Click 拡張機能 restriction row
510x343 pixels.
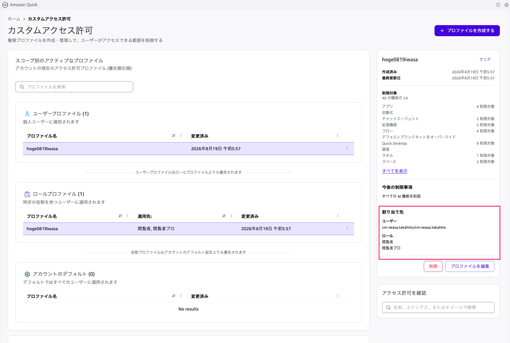click(438, 125)
